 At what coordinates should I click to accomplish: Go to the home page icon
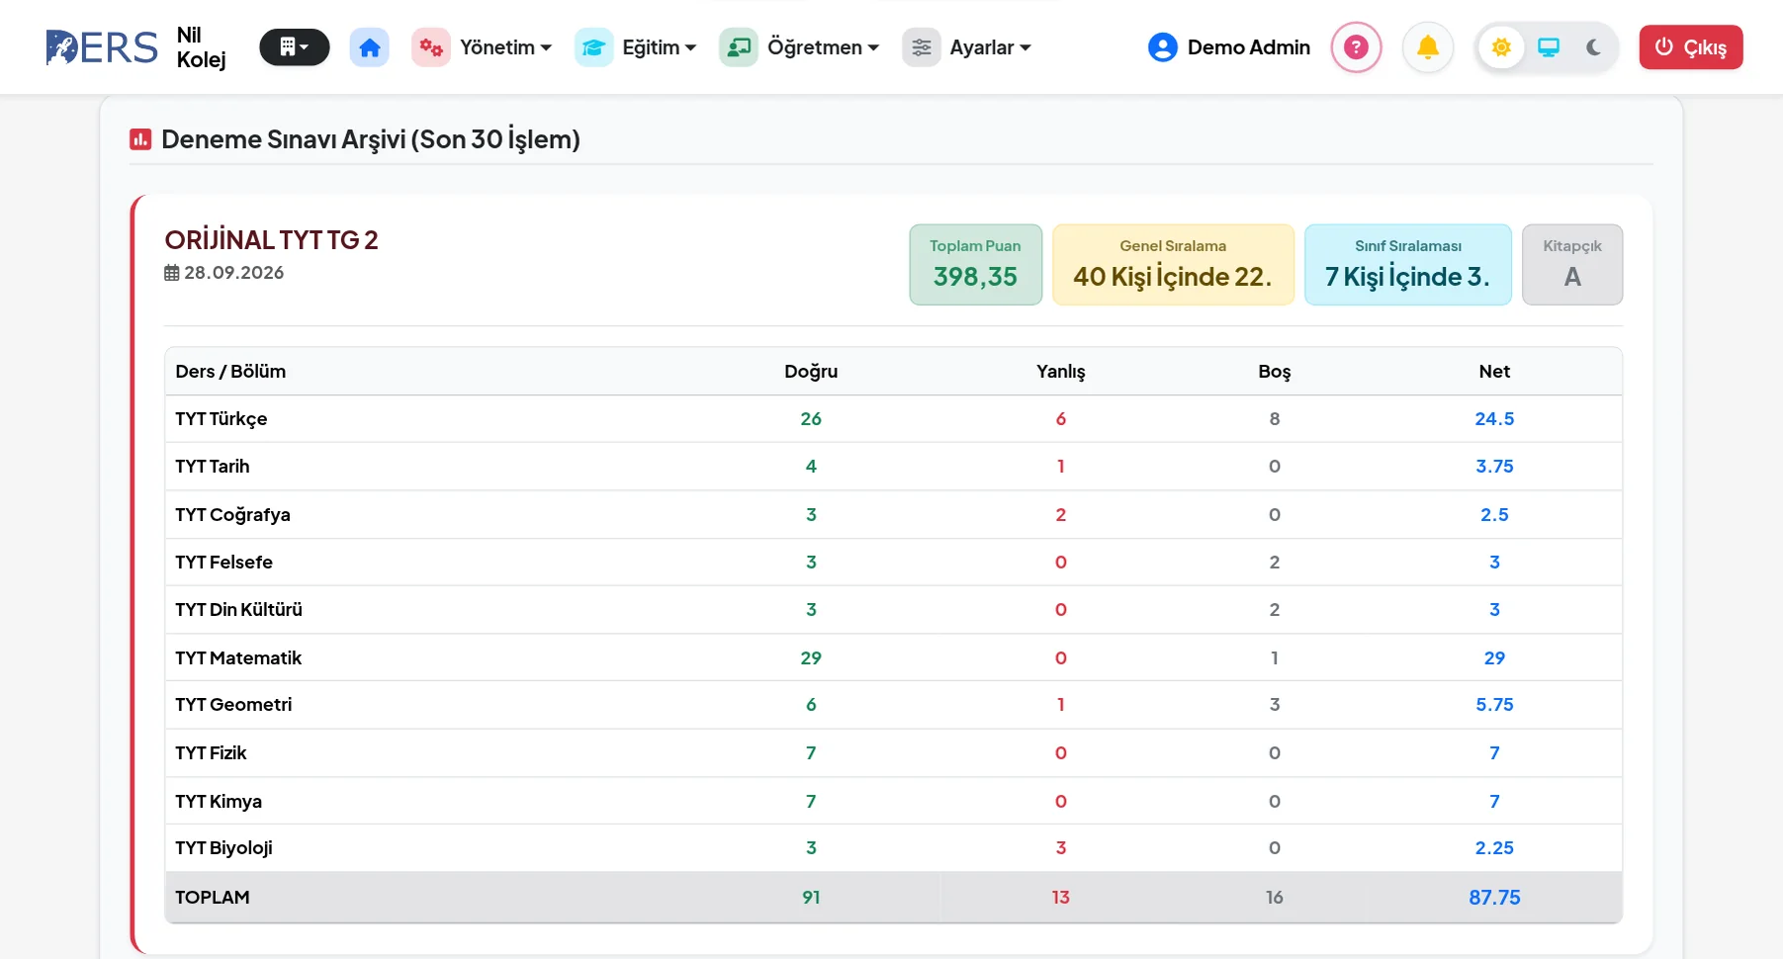point(369,47)
